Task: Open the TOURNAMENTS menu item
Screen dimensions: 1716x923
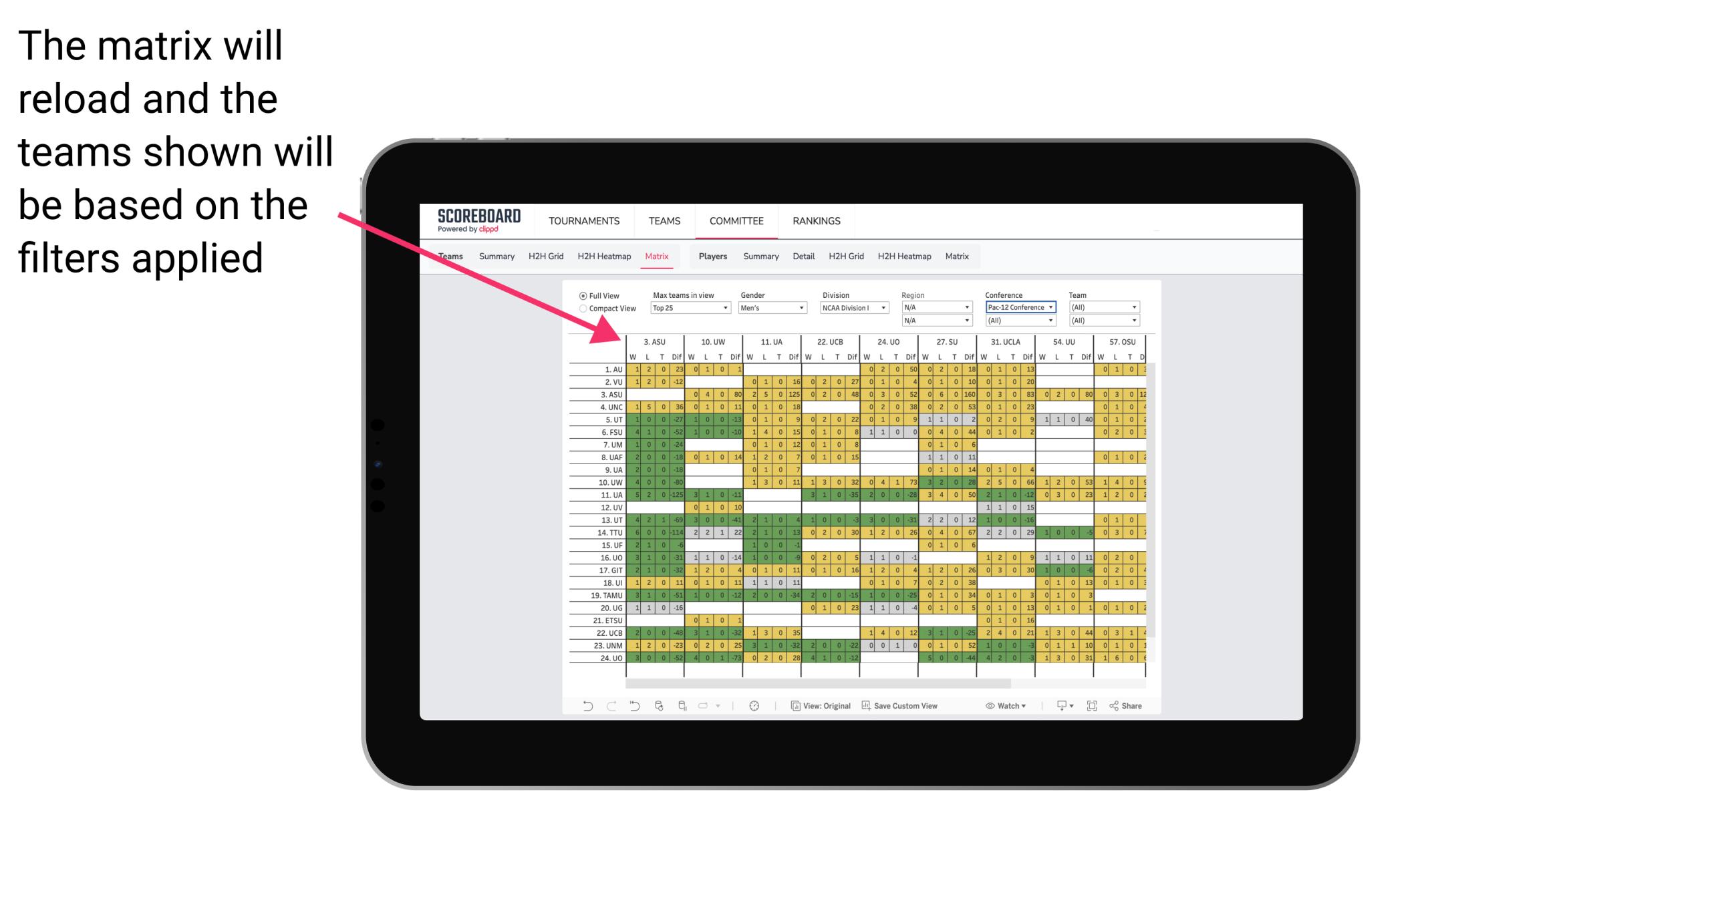Action: point(583,220)
